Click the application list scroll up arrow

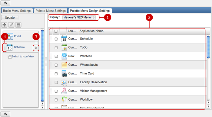(208, 103)
